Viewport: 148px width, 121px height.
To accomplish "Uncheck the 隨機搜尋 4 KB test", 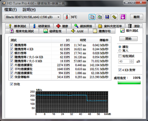I will coord(12,49).
